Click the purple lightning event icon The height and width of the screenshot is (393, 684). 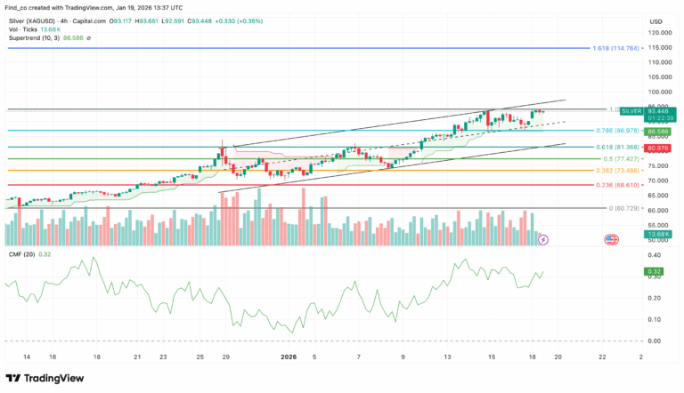pos(542,240)
